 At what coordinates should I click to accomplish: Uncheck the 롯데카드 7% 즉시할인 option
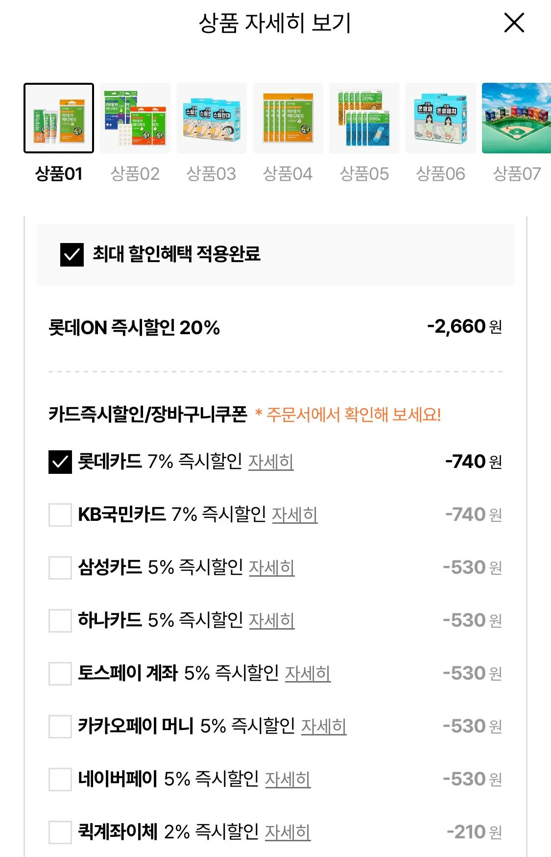pyautogui.click(x=59, y=461)
